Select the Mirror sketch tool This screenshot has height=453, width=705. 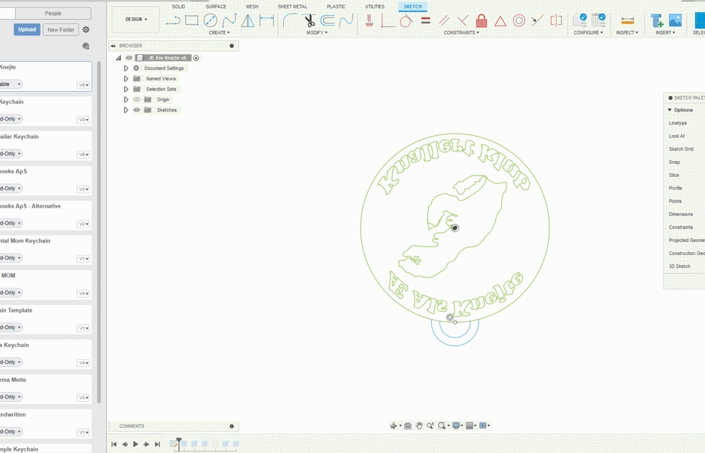tap(248, 20)
